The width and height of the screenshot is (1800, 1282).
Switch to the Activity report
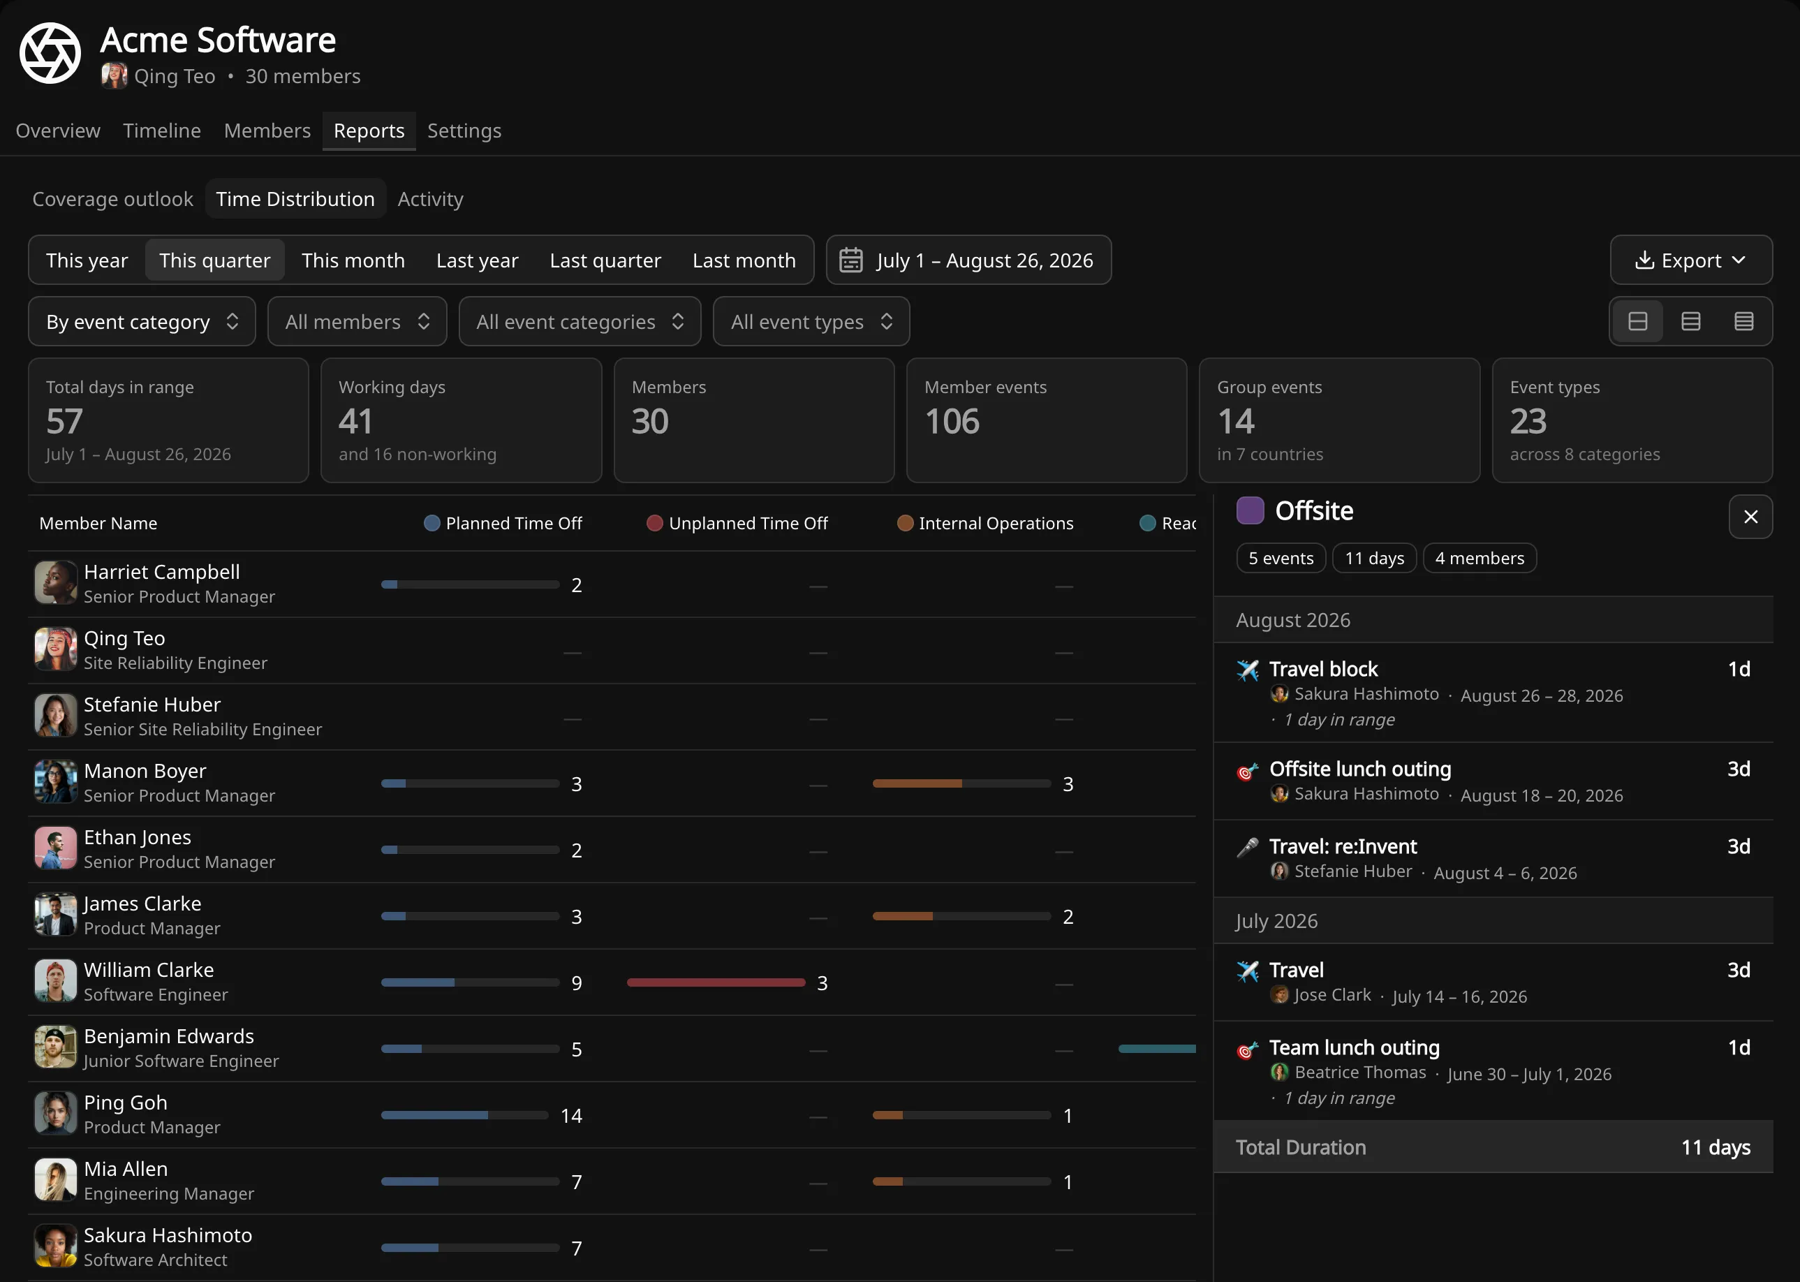[430, 198]
